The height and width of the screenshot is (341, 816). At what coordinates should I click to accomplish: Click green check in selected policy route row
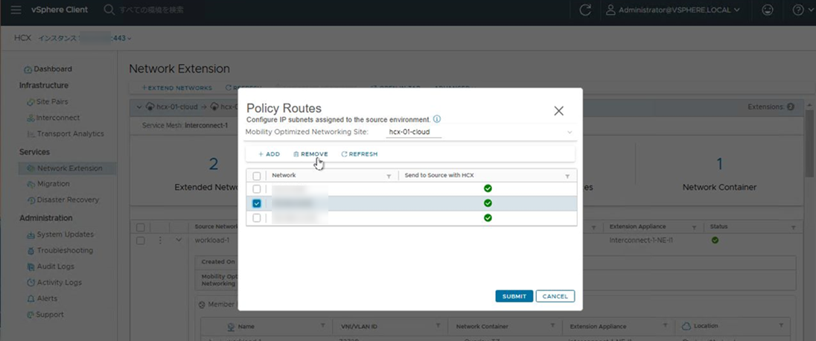coord(488,203)
